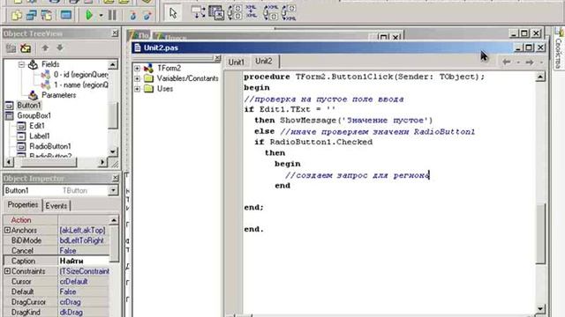
Task: Click the New Form toolbar icon
Action: (66, 16)
